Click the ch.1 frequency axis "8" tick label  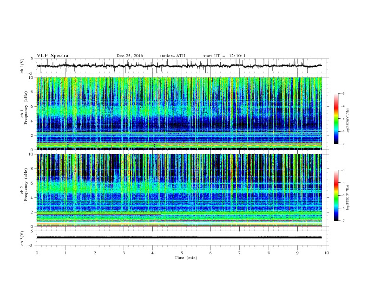click(32, 92)
